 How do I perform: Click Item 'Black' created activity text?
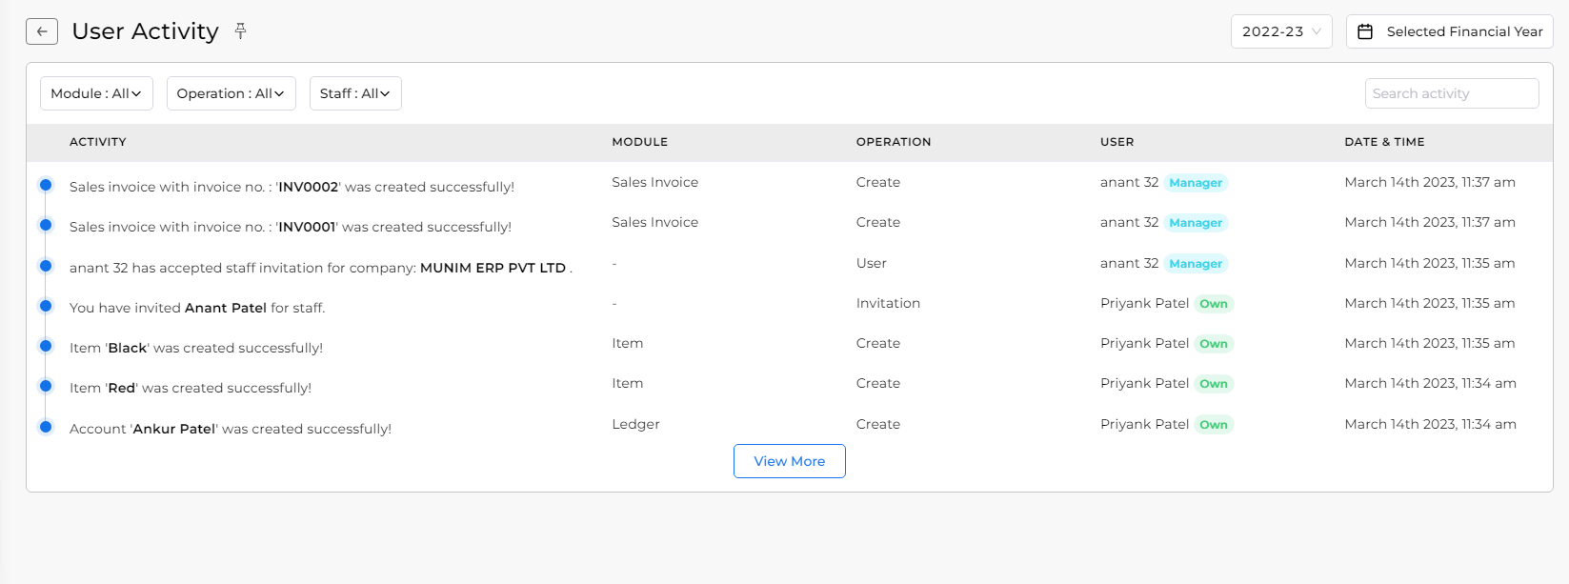point(196,348)
